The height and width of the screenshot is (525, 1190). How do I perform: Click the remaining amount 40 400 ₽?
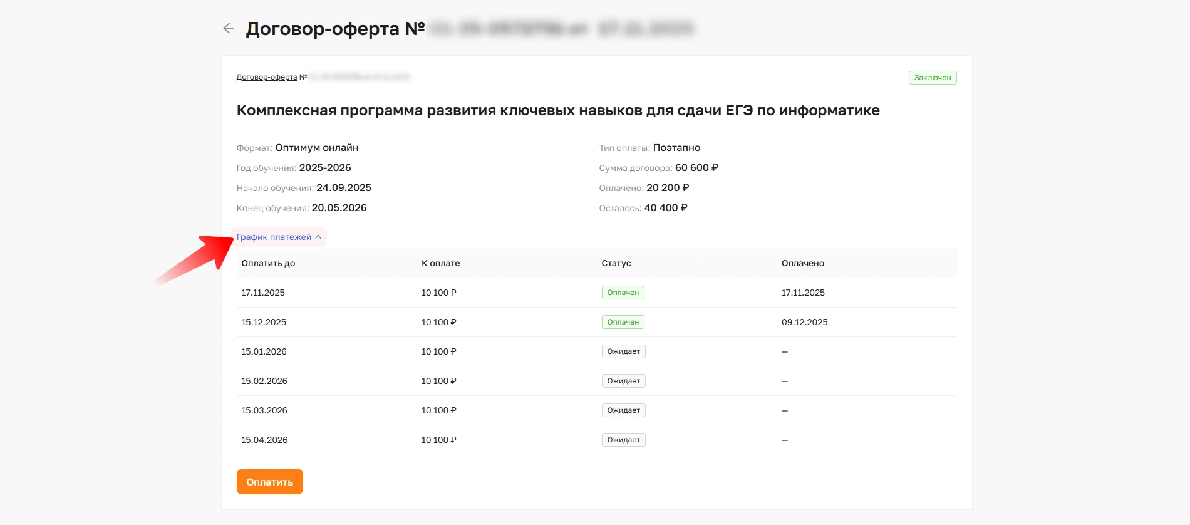[665, 208]
